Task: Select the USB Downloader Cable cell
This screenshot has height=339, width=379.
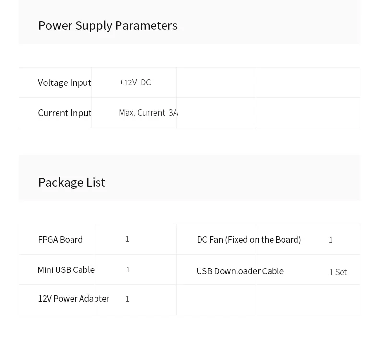Action: (x=240, y=271)
